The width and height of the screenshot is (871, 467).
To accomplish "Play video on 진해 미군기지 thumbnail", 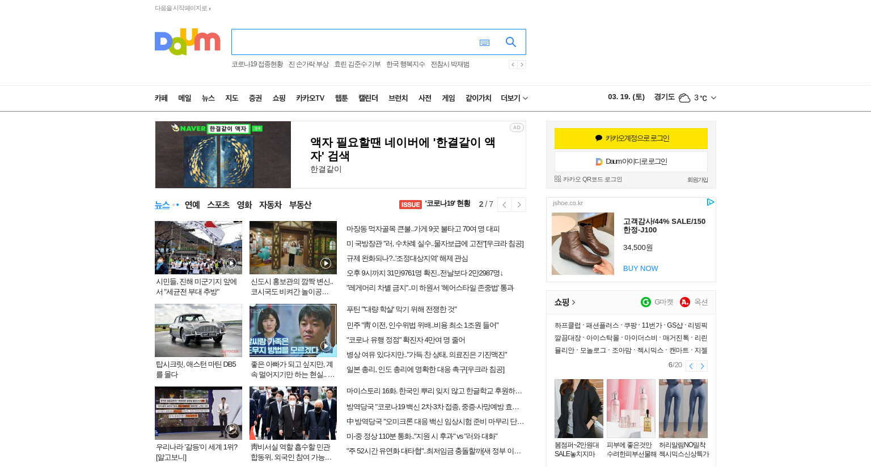I will tap(231, 263).
